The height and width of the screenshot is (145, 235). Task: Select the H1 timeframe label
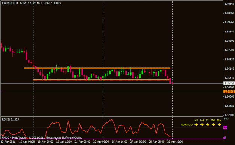pyautogui.click(x=196, y=120)
